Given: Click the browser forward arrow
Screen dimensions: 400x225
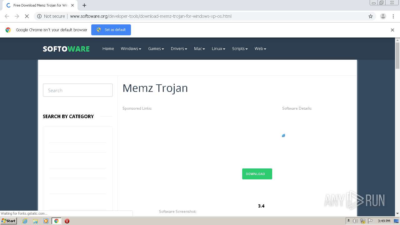Looking at the screenshot, I should point(17,16).
